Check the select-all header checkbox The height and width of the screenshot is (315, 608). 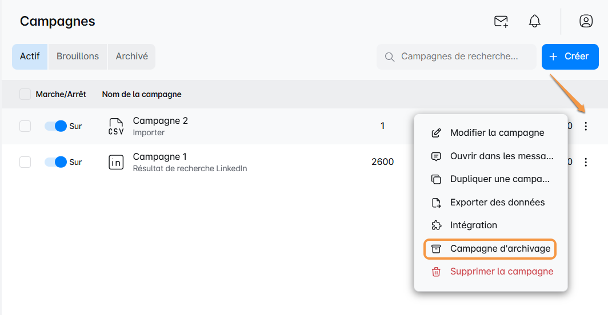coord(25,94)
